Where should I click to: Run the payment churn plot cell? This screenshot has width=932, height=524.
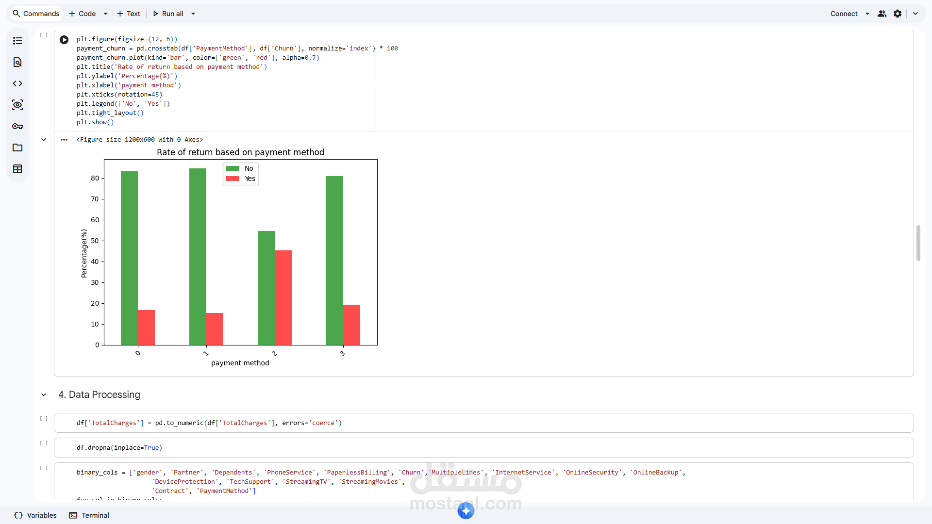click(64, 40)
